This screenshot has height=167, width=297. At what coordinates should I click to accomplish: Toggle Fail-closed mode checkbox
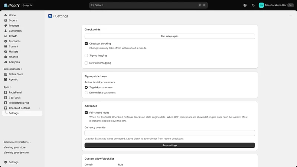[x=86, y=112]
